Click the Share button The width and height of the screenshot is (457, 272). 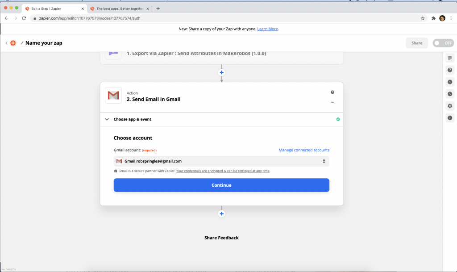point(417,43)
